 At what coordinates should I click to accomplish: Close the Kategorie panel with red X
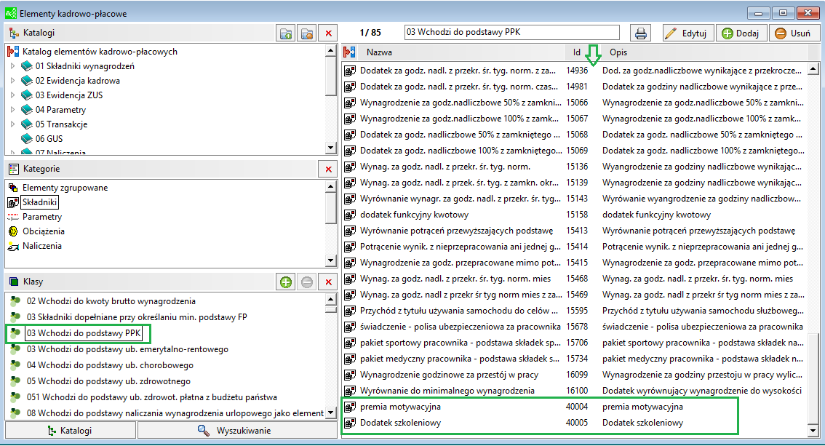328,170
